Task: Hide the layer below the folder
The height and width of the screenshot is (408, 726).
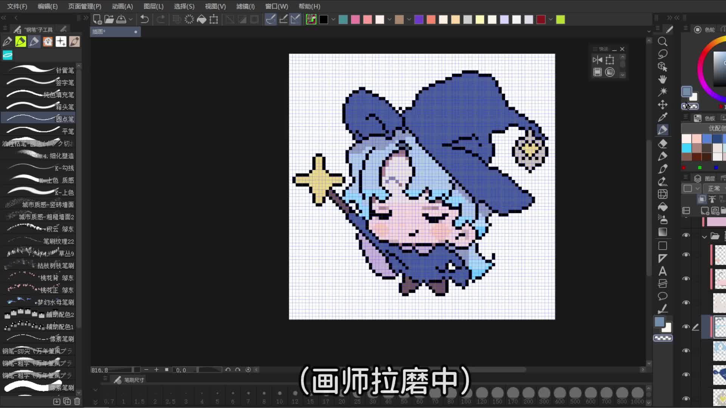Action: click(x=686, y=255)
